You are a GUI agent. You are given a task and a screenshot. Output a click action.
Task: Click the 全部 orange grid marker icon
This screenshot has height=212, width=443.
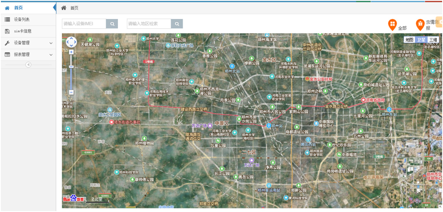[x=392, y=24]
